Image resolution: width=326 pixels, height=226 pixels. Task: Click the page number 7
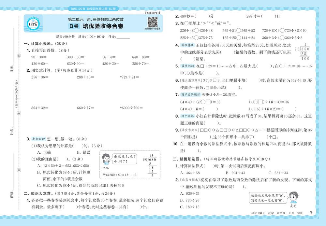[x=311, y=213]
